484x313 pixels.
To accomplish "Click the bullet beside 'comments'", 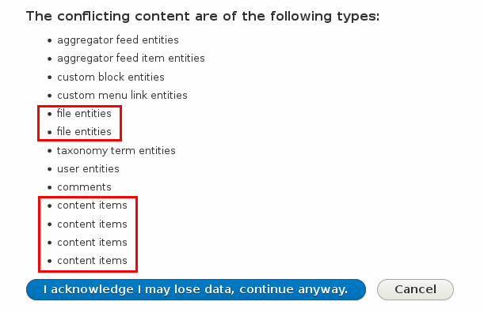I will pos(50,187).
